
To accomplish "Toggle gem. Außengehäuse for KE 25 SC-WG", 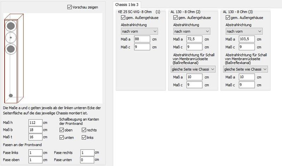I will click(x=123, y=18).
